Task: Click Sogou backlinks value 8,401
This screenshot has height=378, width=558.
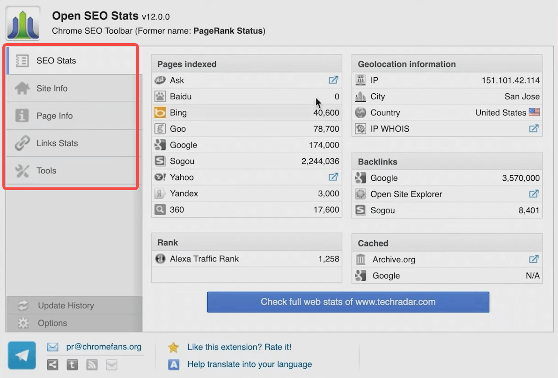Action: [x=529, y=210]
